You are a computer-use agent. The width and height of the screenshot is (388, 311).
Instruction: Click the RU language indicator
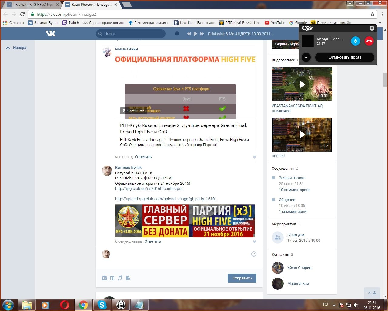pos(326,304)
